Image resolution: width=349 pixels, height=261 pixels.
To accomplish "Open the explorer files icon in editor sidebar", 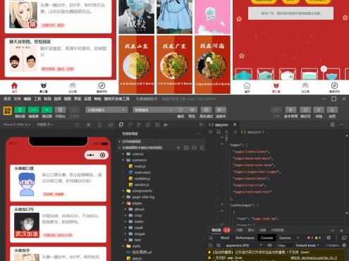I will coord(121,125).
